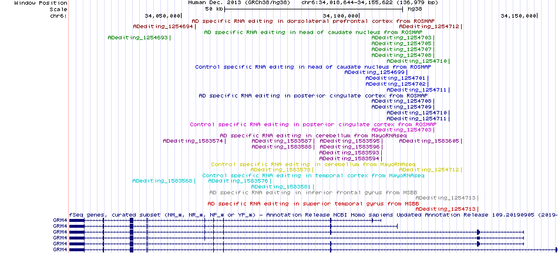
Task: Select ADediting_1583574 in purple cerebellum track
Action: [194, 141]
